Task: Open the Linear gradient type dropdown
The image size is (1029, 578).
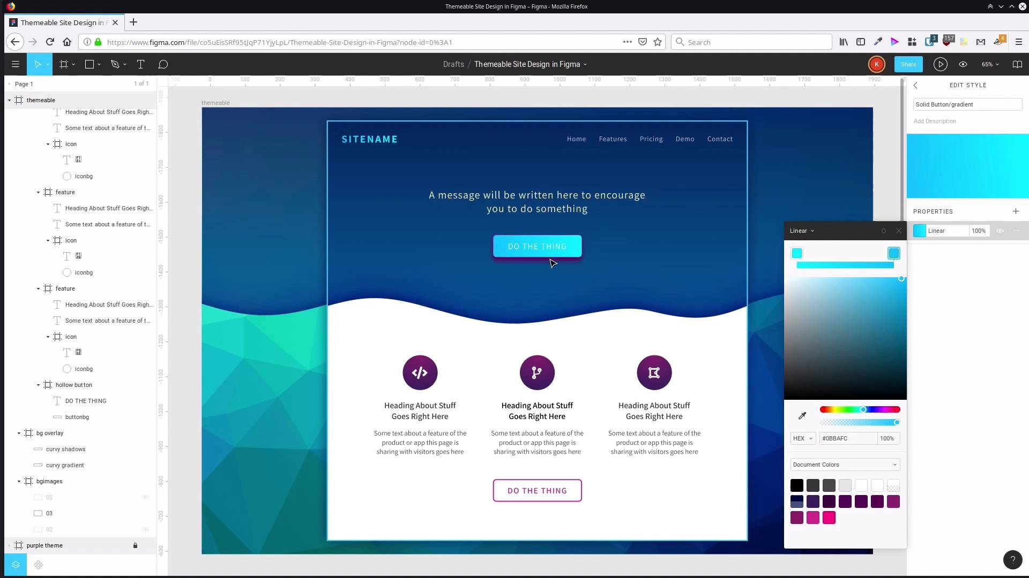Action: (801, 231)
